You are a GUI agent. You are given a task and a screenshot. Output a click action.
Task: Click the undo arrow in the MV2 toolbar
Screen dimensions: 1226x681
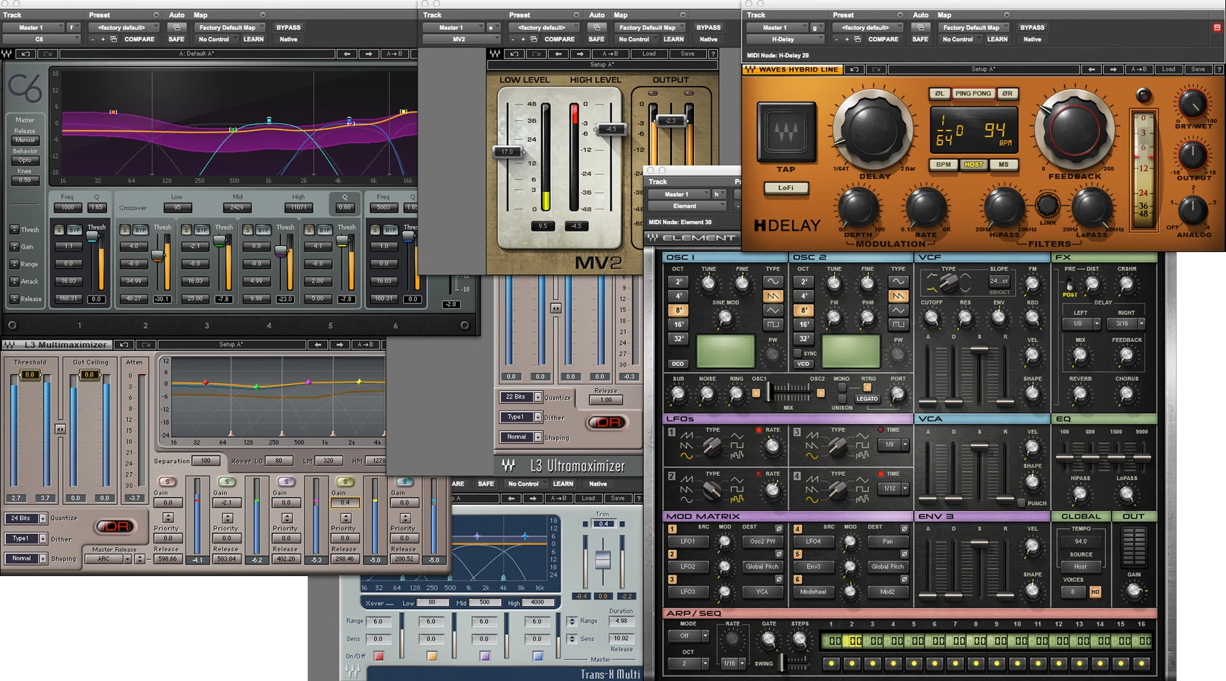(x=514, y=54)
